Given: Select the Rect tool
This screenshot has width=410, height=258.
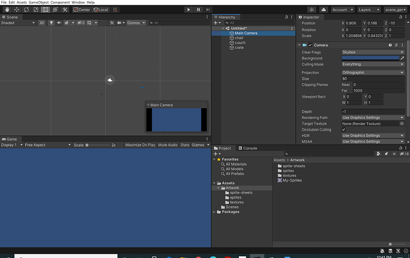Looking at the screenshot, I should pos(46,10).
